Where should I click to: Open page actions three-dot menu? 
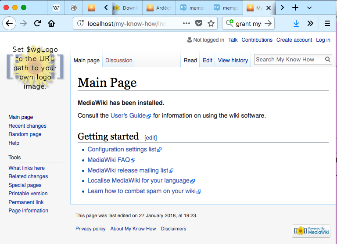(186, 23)
